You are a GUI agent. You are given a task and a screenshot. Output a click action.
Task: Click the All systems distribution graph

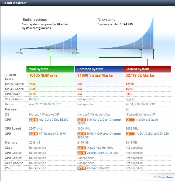pos(126,32)
